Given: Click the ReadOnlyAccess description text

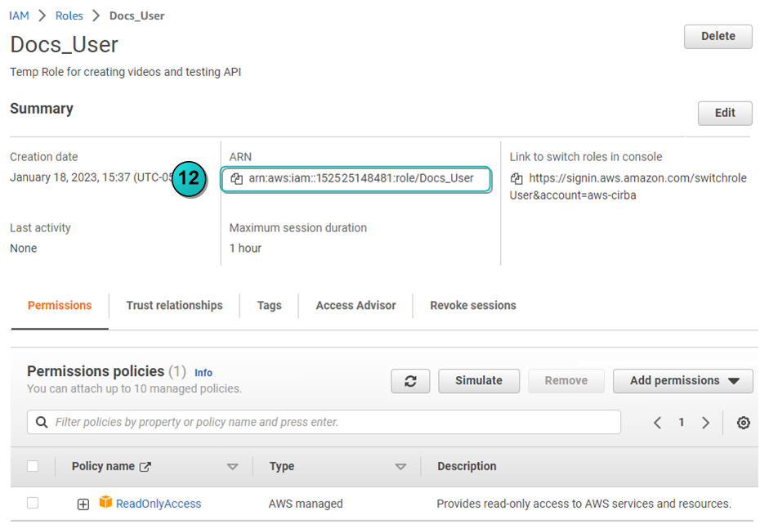Looking at the screenshot, I should pos(583,504).
